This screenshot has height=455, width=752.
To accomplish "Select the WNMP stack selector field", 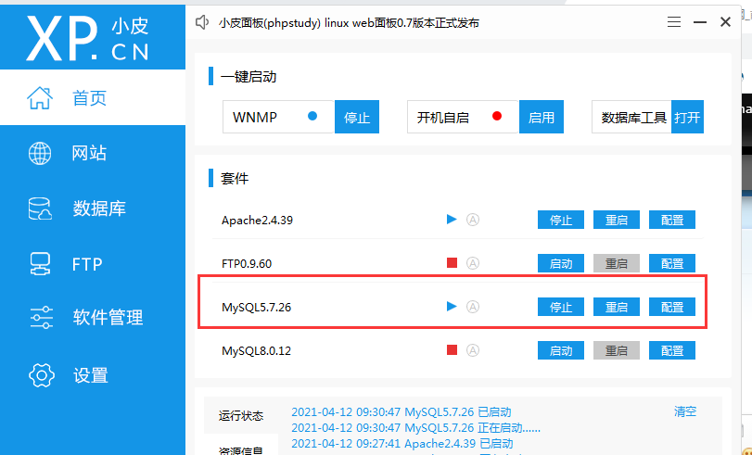I will coord(278,117).
